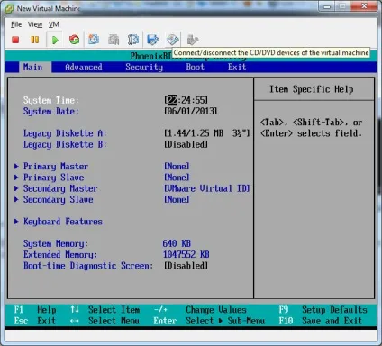
Task: Click the System Date value 06/01/2013
Action: pyautogui.click(x=190, y=111)
